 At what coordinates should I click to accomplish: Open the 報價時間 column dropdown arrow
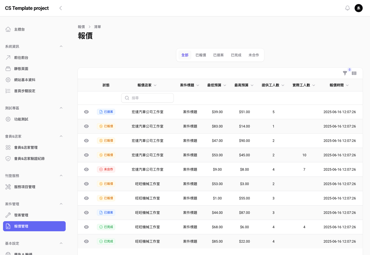point(347,85)
